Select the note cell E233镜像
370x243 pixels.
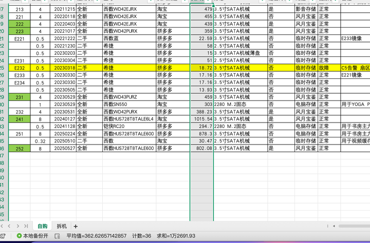(355, 38)
